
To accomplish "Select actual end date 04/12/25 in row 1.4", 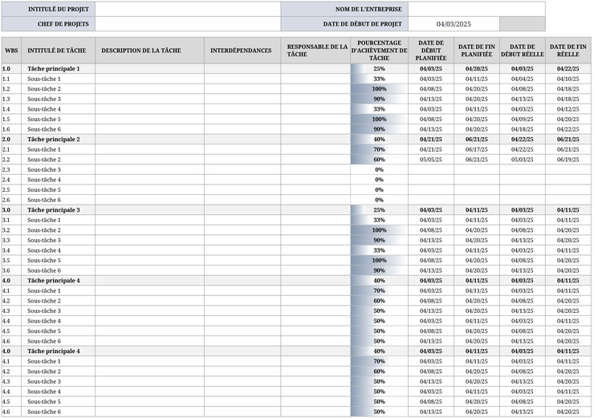I will 568,109.
